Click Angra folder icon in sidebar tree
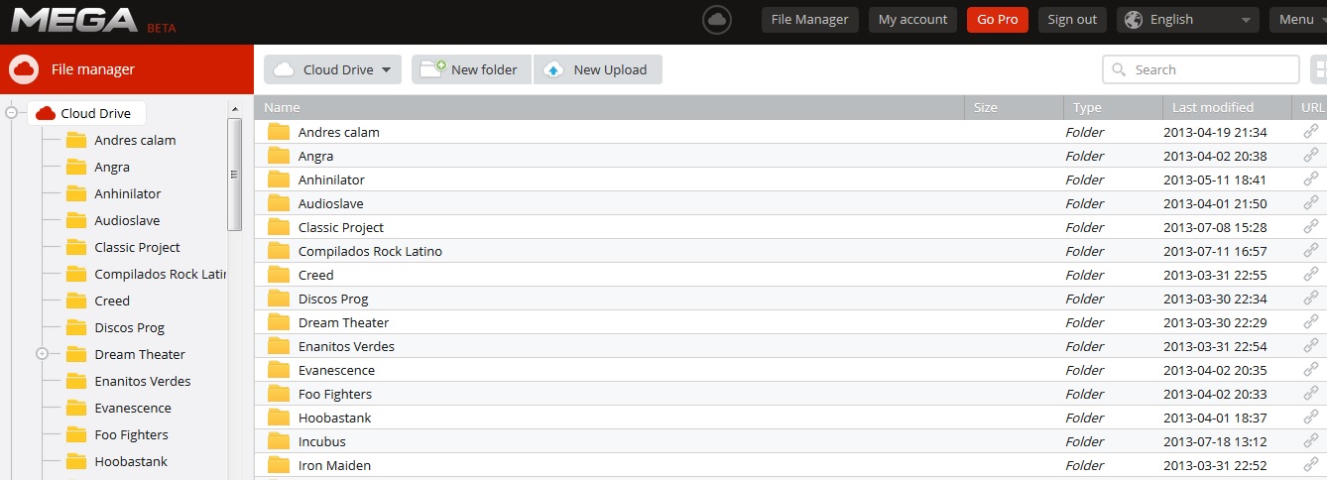Viewport: 1327px width, 480px height. tap(76, 167)
